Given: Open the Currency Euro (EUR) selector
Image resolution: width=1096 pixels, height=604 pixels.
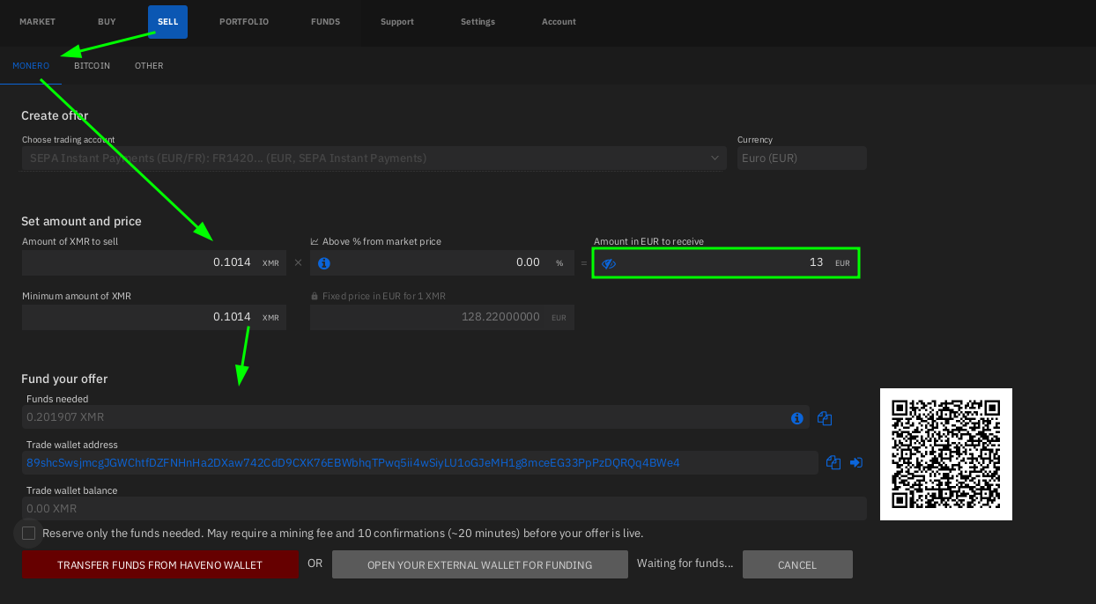Looking at the screenshot, I should pos(801,158).
